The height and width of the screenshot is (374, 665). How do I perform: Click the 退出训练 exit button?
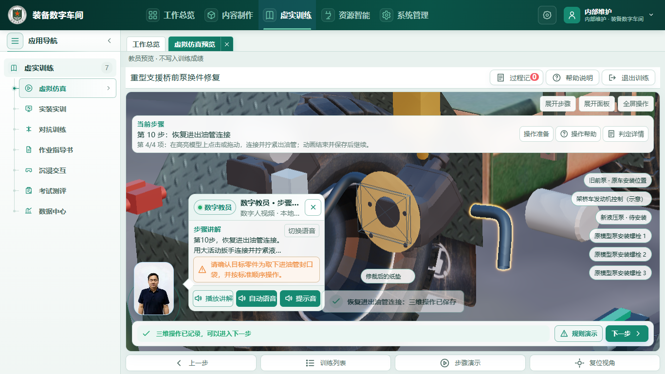[628, 77]
